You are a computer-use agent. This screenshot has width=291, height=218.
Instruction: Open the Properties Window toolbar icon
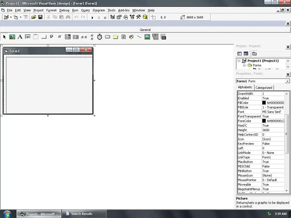coord(119,17)
